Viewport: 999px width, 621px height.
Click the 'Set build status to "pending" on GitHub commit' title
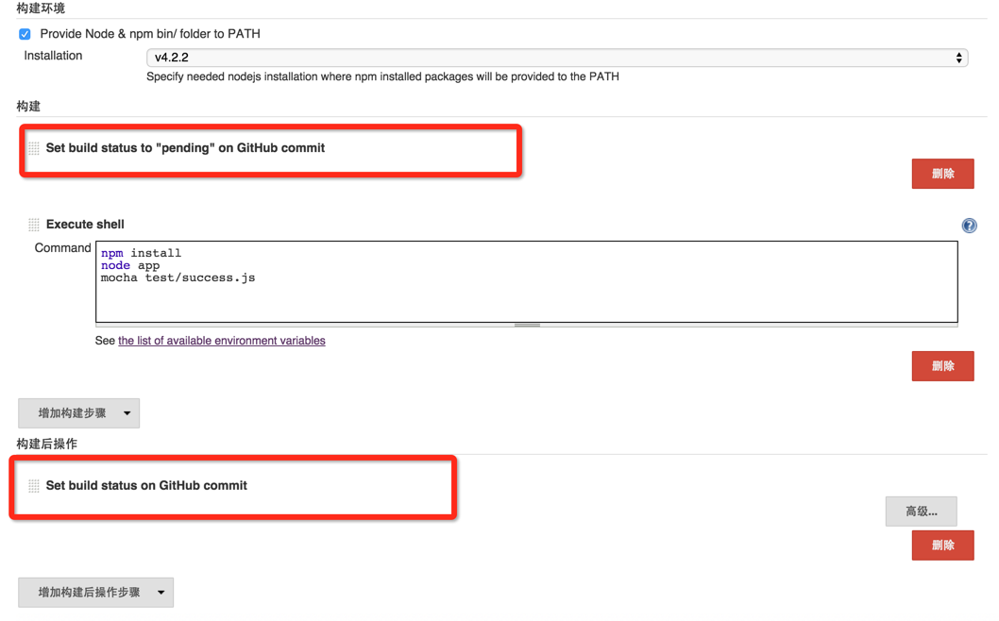185,148
